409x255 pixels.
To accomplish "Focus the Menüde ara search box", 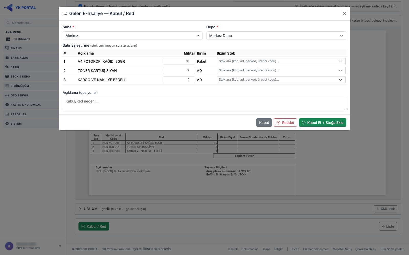I will point(32,23).
